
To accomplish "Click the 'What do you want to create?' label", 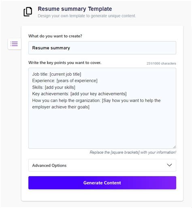I will 55,36.
